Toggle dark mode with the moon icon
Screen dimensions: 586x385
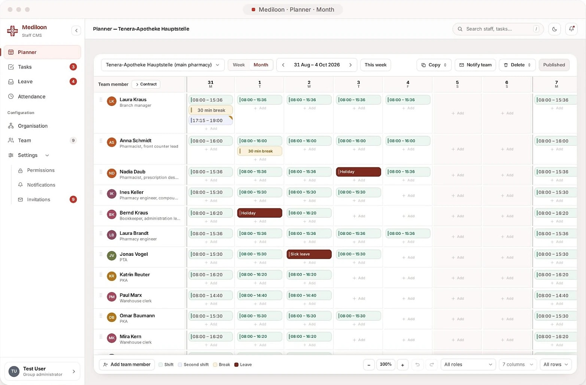click(555, 29)
